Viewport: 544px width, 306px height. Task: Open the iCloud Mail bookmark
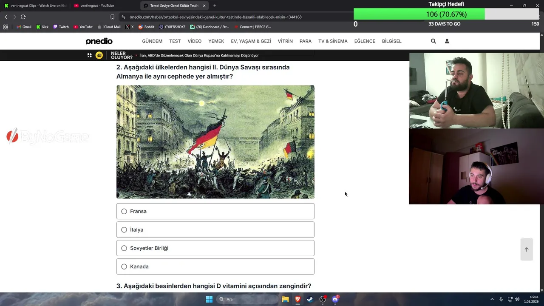coord(109,27)
